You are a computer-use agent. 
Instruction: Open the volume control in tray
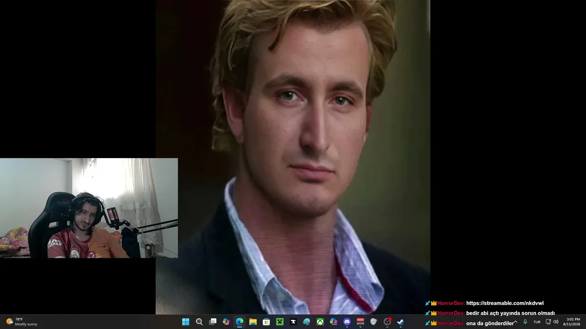point(556,322)
